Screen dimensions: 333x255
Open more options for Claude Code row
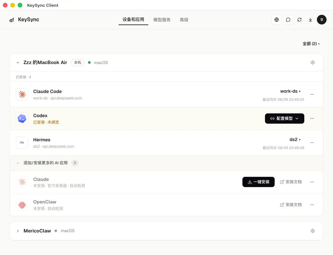pos(312,94)
